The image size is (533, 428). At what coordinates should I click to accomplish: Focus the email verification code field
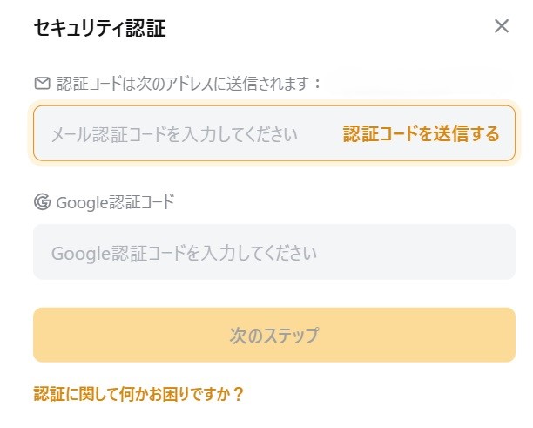pyautogui.click(x=174, y=134)
